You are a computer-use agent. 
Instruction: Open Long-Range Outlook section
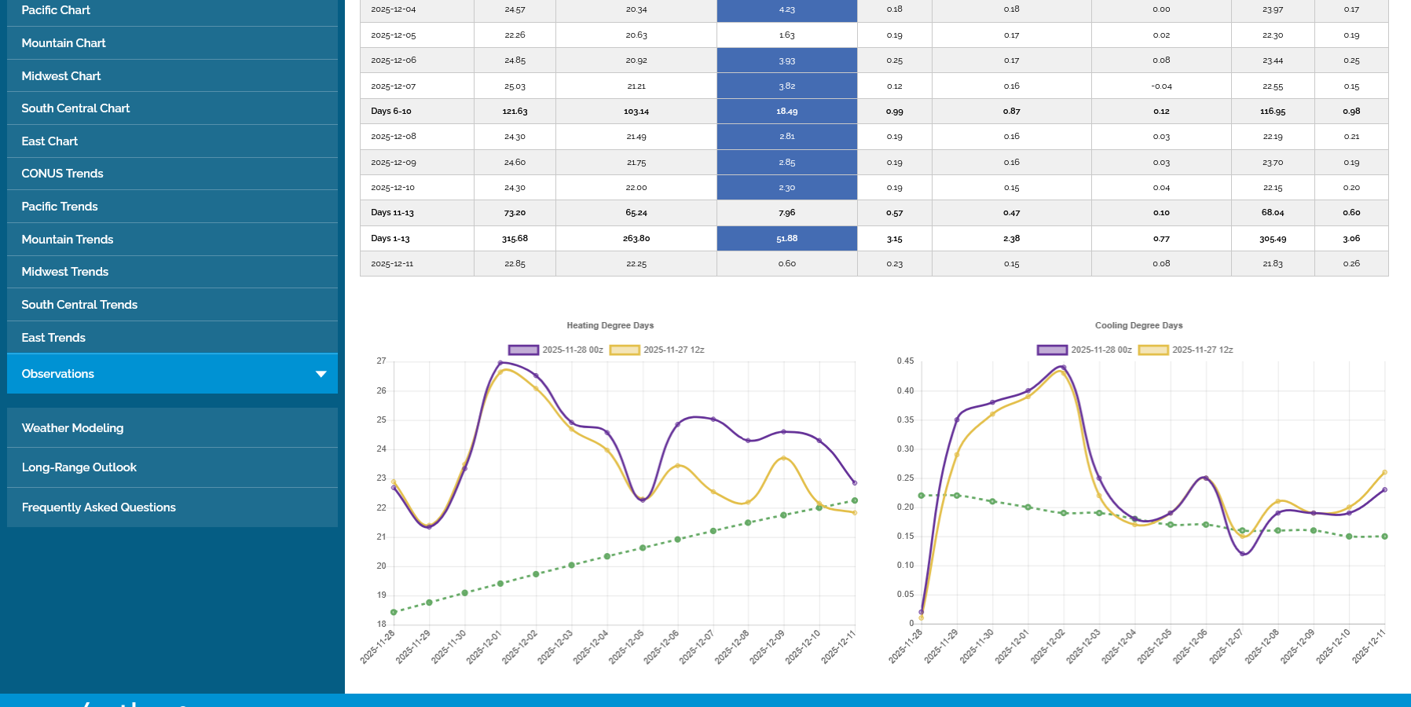coord(79,467)
